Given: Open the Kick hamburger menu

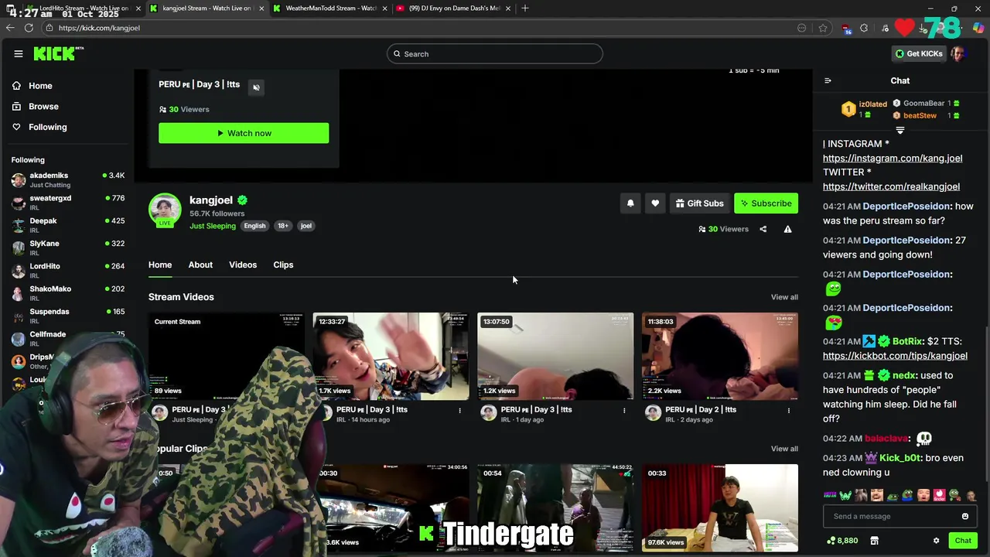Looking at the screenshot, I should pyautogui.click(x=18, y=53).
